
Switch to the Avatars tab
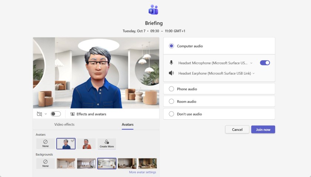(127, 124)
